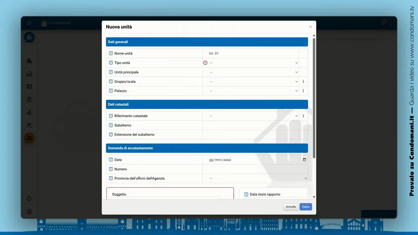418x235 pixels.
Task: Open three-dot menu for Riferimento catastale
Action: tap(303, 116)
